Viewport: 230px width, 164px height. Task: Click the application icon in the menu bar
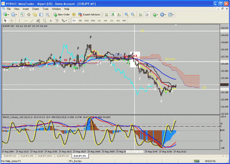pyautogui.click(x=4, y=9)
